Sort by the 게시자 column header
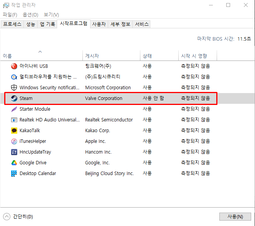Image resolution: width=255 pixels, height=226 pixels. (x=111, y=56)
